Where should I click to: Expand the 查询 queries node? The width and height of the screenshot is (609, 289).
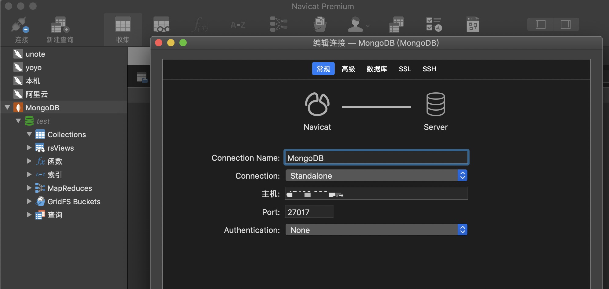[x=29, y=215]
